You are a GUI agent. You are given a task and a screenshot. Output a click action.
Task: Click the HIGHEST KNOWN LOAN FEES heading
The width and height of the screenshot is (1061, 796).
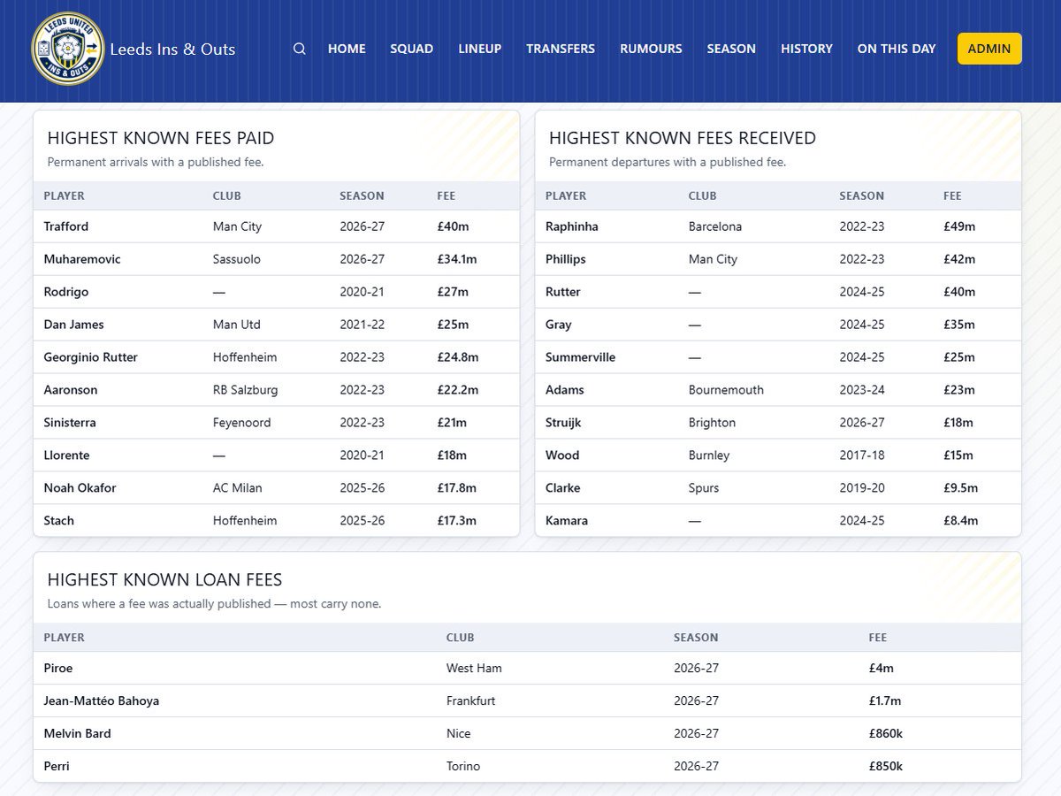pyautogui.click(x=164, y=580)
